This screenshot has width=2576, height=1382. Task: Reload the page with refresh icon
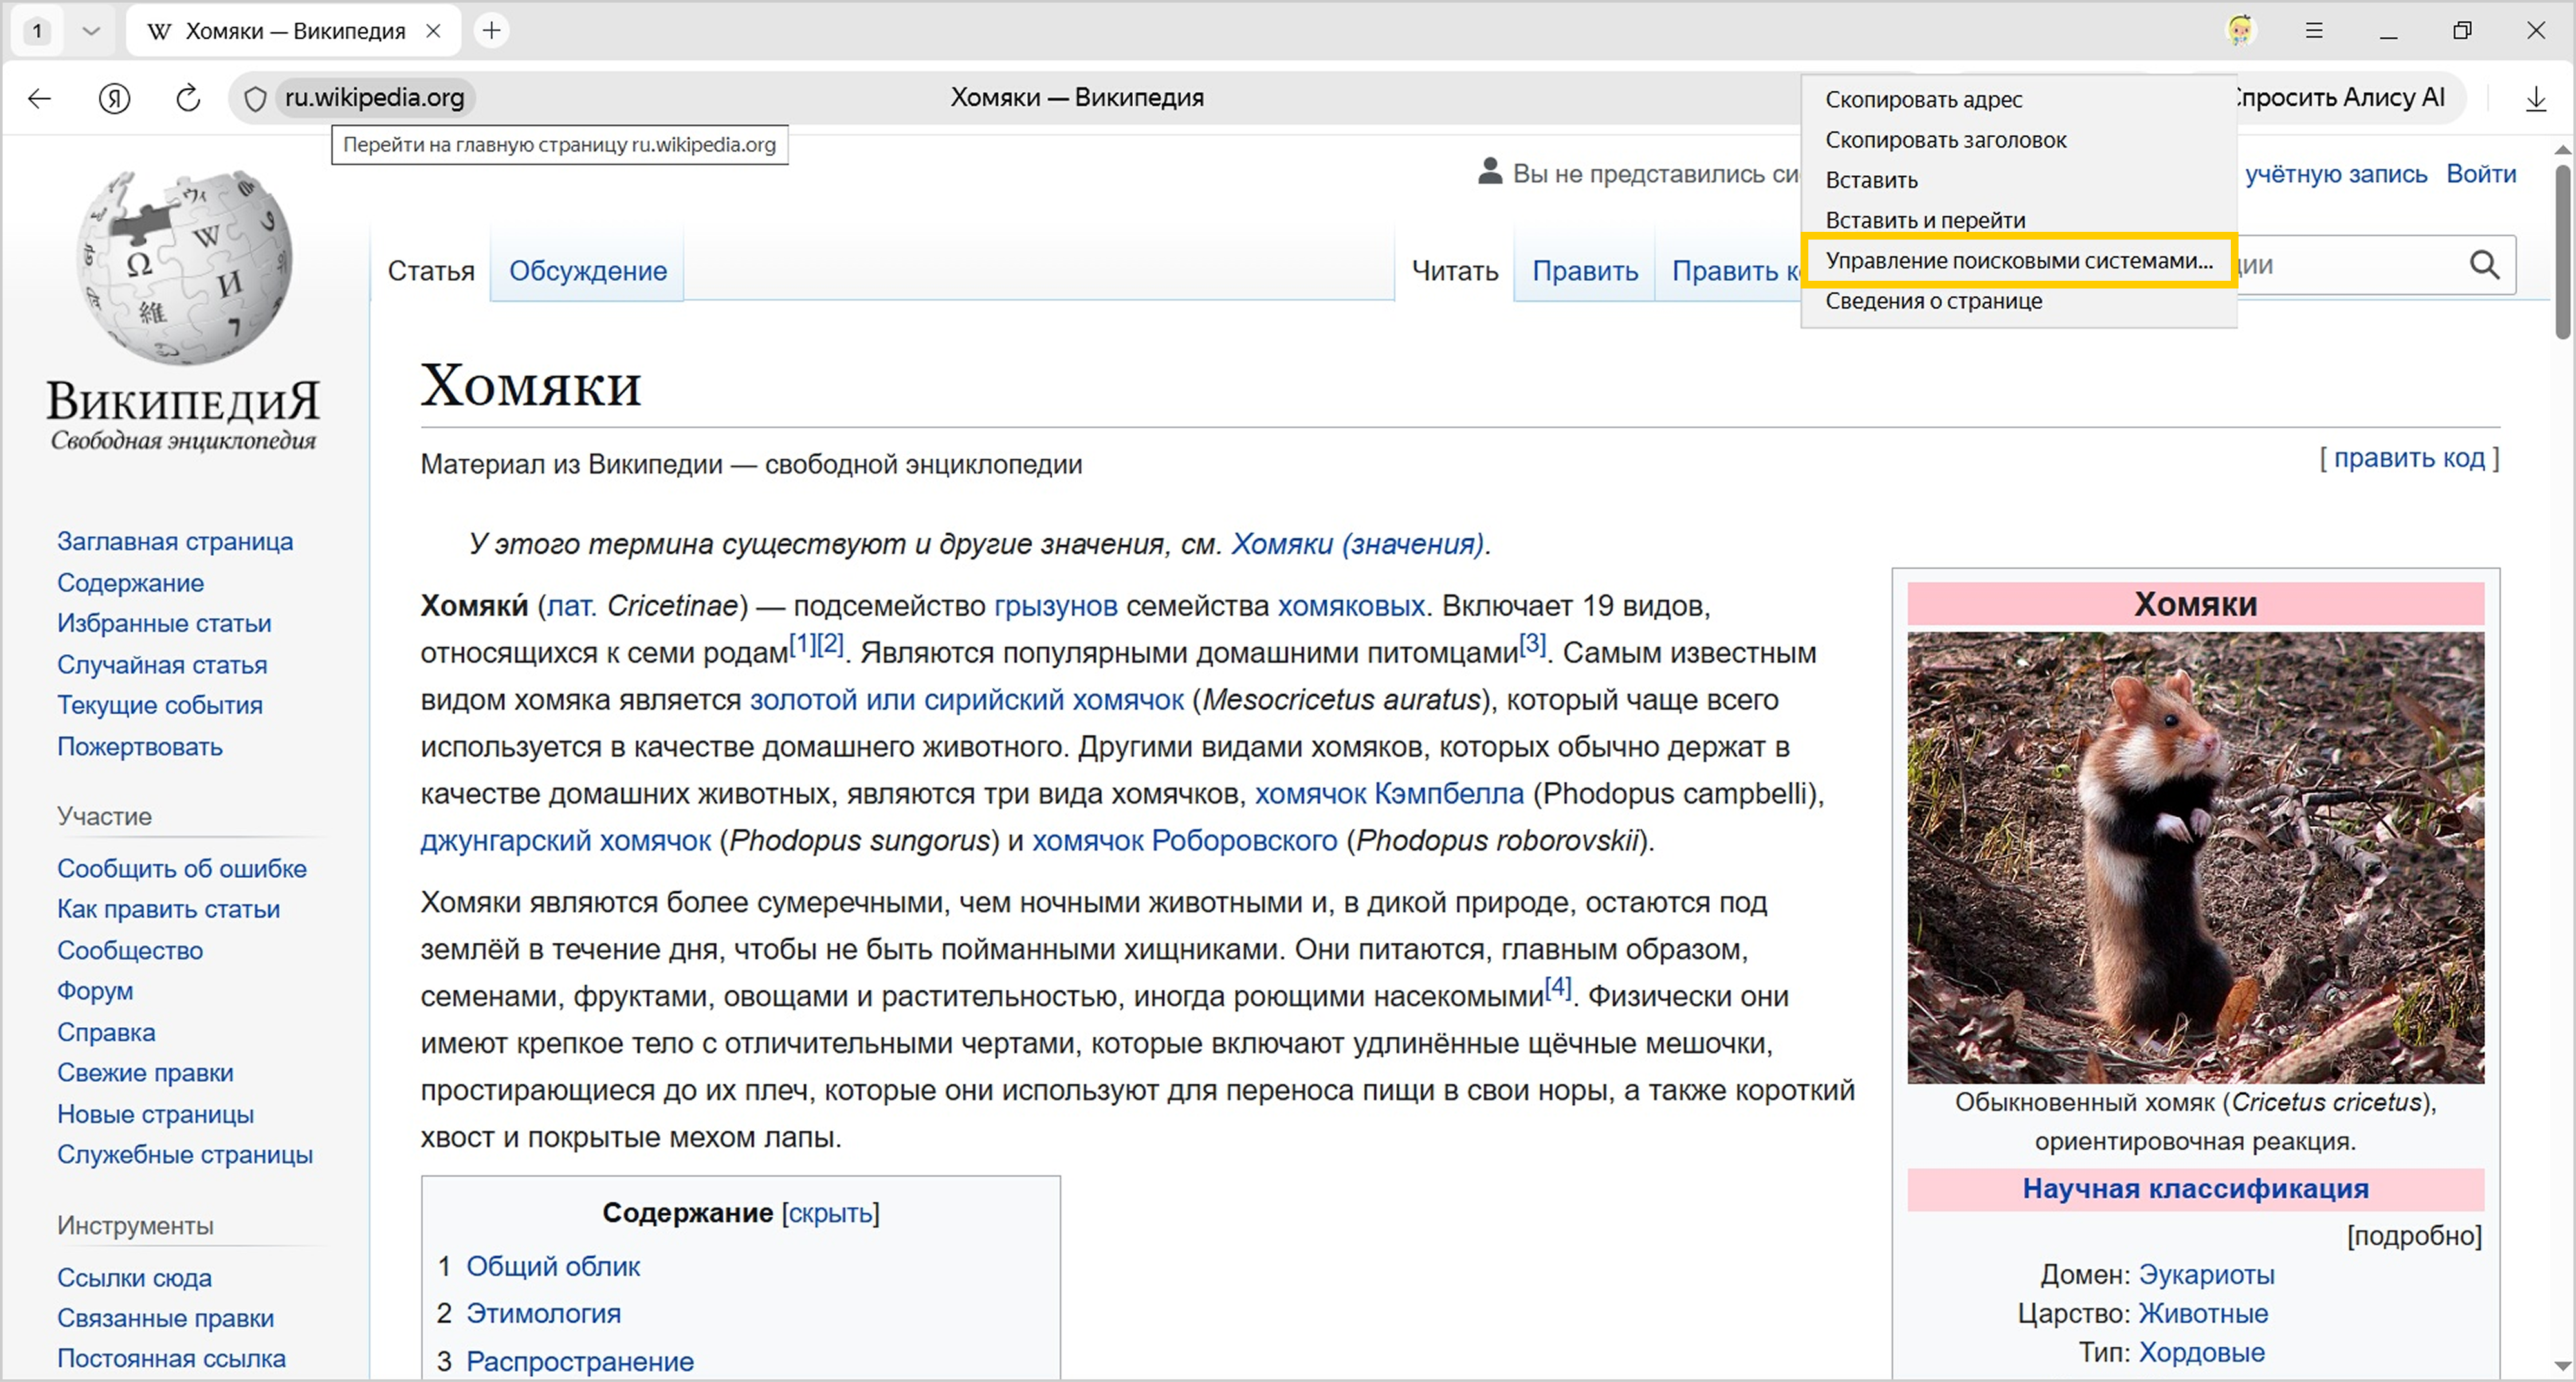pos(188,98)
